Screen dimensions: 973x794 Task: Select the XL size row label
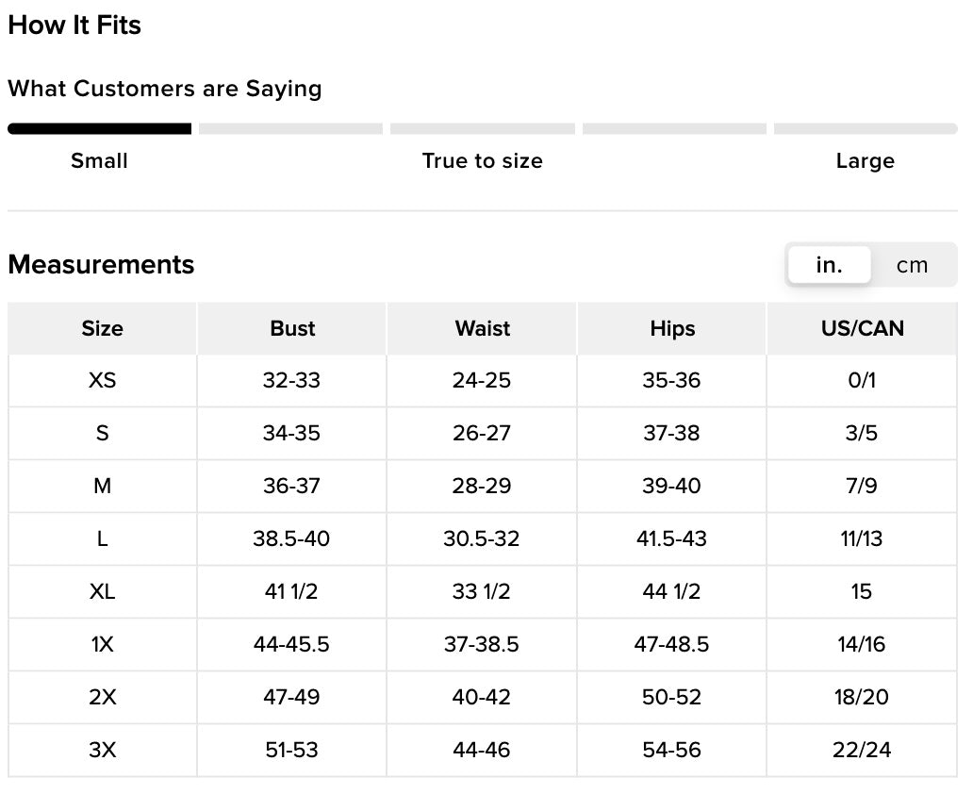tap(102, 592)
